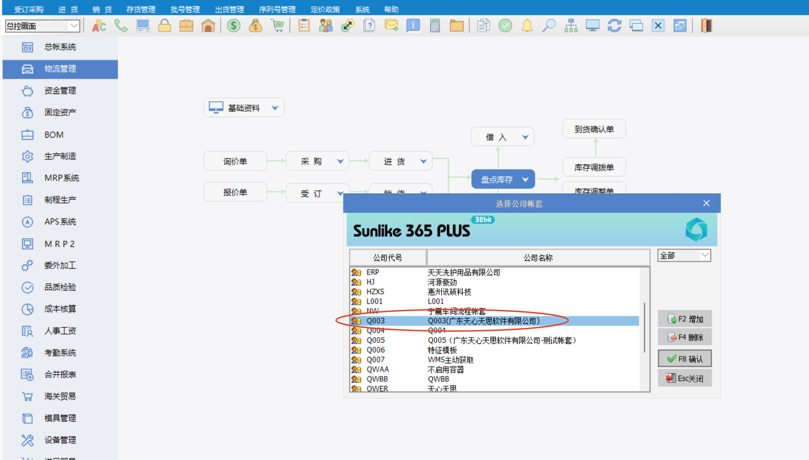Open the 库存调拨单 flow button
The height and width of the screenshot is (460, 809).
pyautogui.click(x=594, y=167)
